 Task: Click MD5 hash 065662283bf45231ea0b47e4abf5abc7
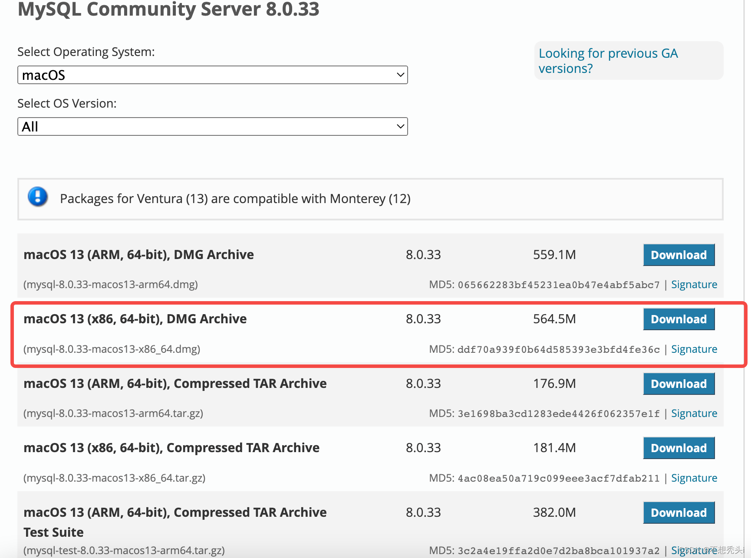(x=559, y=285)
